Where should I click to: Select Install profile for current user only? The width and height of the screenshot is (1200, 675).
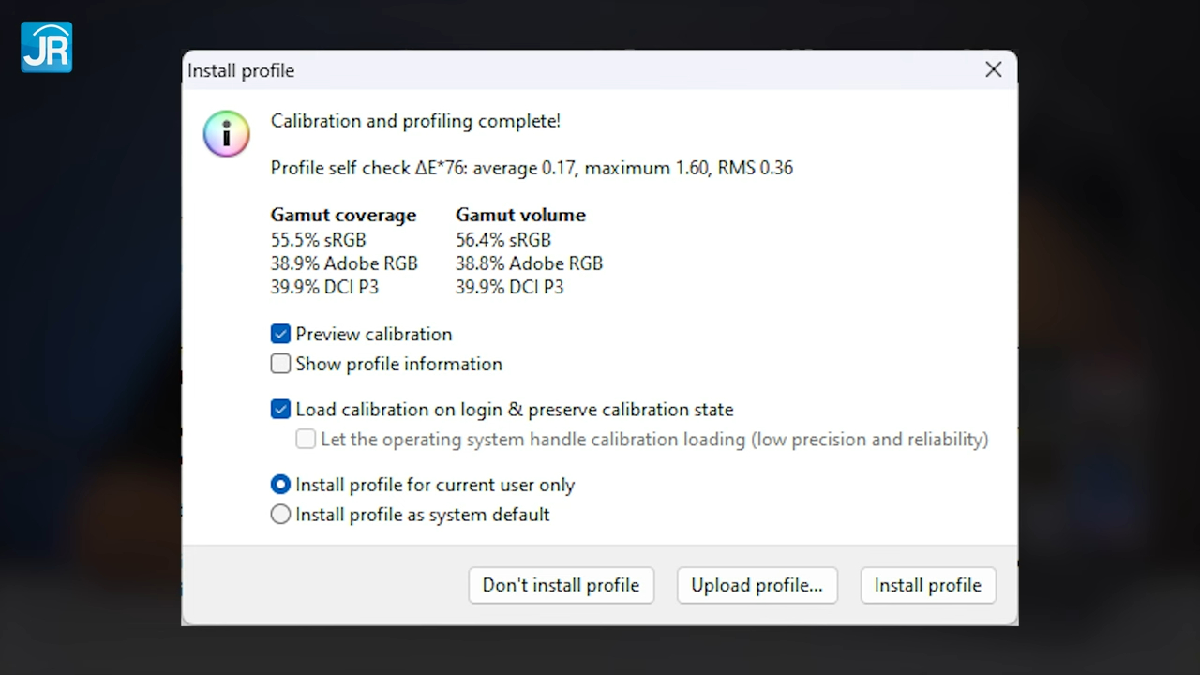click(x=280, y=485)
